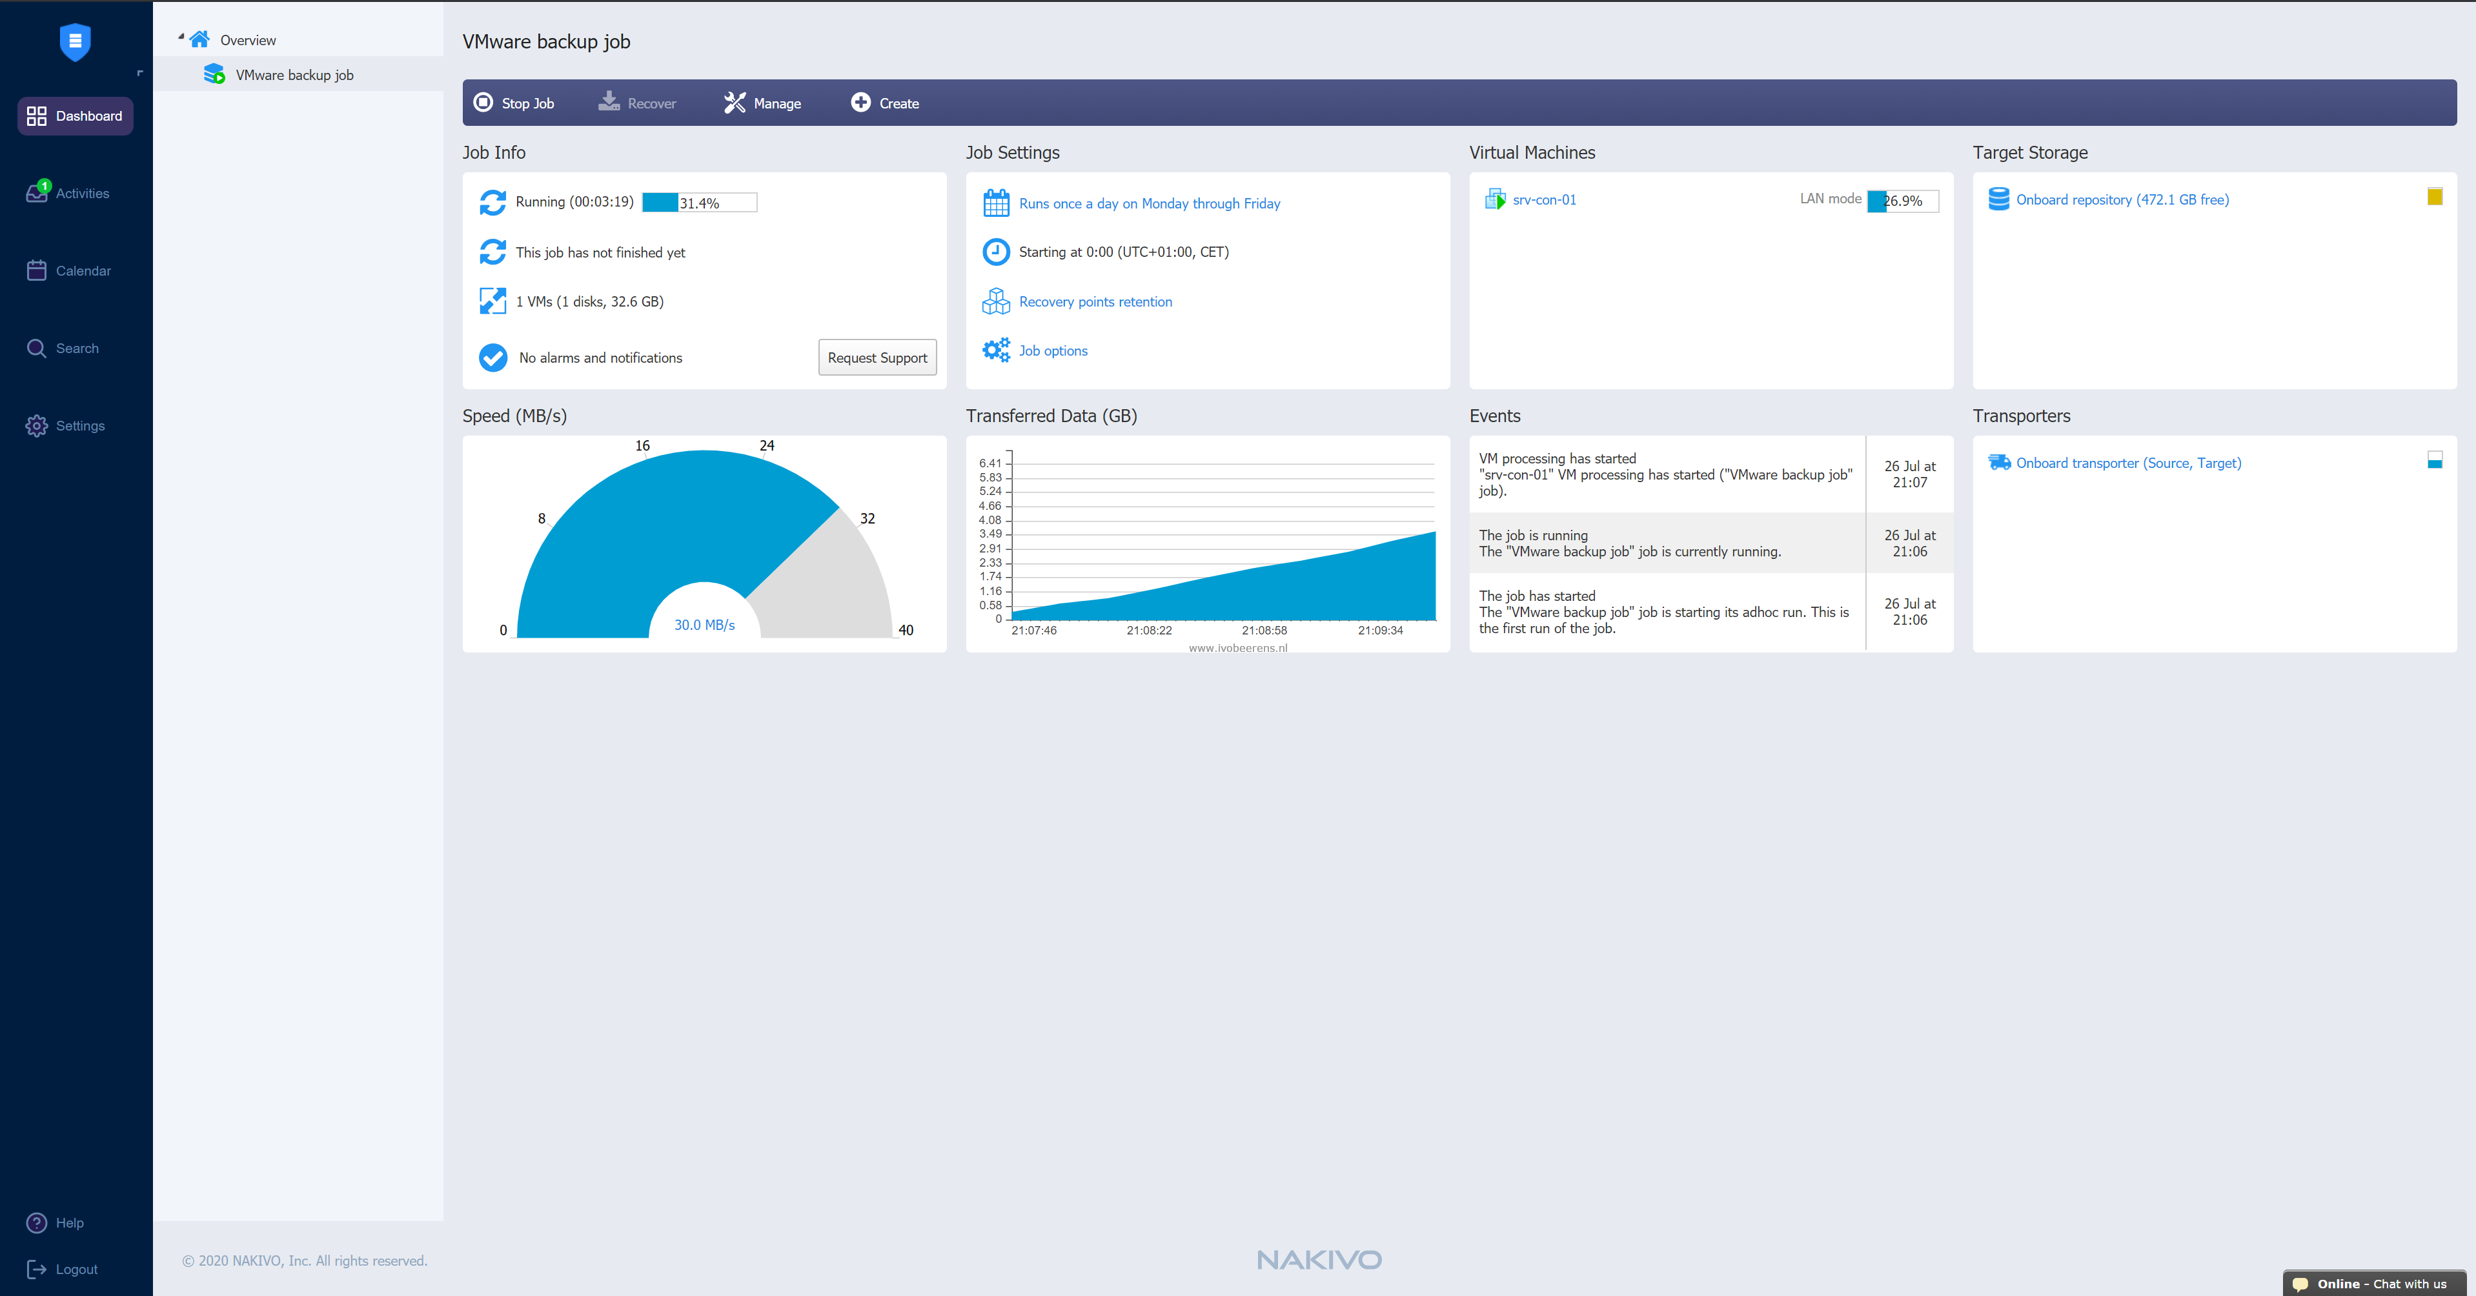This screenshot has width=2476, height=1296.
Task: Click the Dashboard grid icon
Action: coord(37,116)
